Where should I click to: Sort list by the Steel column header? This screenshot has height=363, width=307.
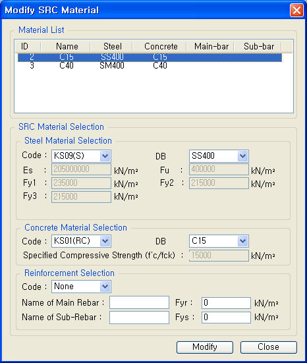click(x=111, y=47)
